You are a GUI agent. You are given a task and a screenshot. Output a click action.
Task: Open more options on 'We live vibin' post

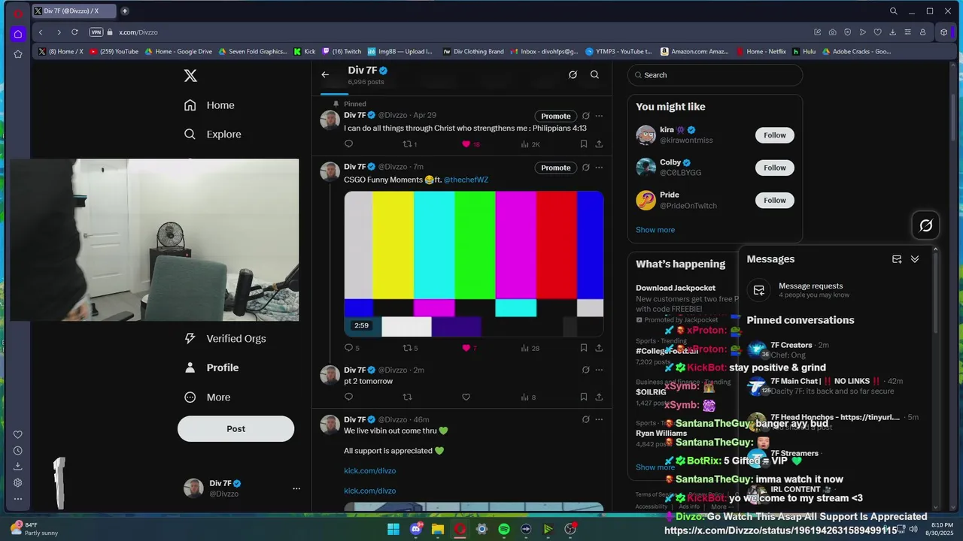pos(599,419)
